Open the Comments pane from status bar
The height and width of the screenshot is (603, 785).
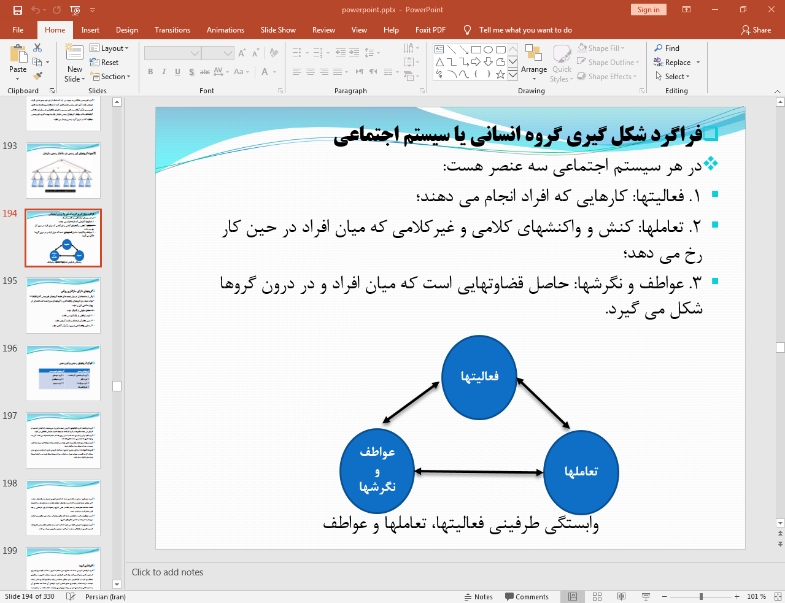tap(527, 597)
